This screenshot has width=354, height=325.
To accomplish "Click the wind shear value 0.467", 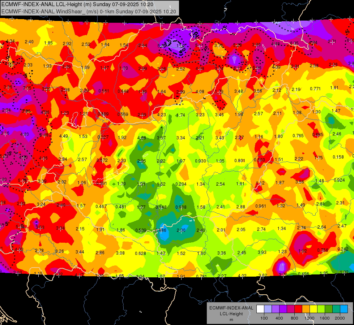I will (101, 206).
